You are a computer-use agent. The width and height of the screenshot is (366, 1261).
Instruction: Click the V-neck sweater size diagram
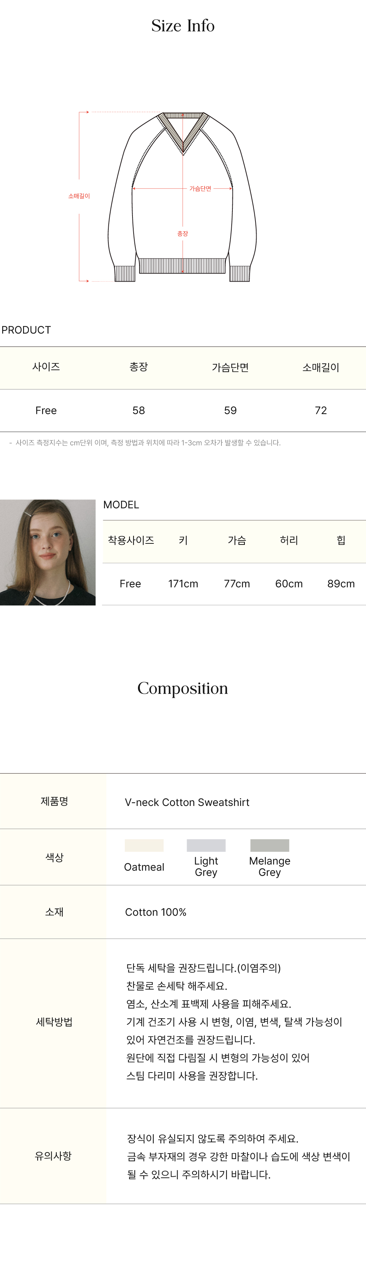[182, 197]
